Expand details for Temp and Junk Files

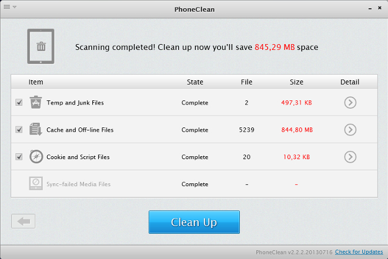pos(350,103)
